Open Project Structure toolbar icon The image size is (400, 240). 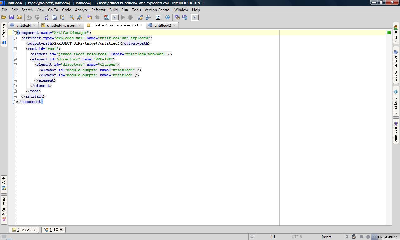(148, 17)
